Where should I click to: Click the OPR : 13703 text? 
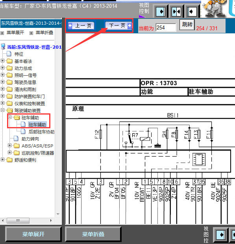pyautogui.click(x=159, y=83)
